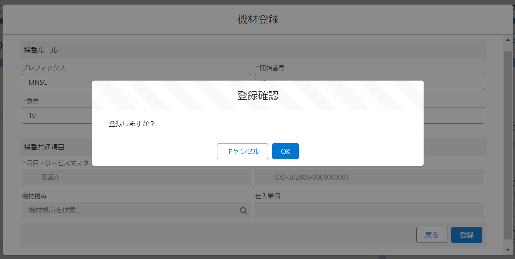Click the vertical scrollbar thumb
Screen dimensions: 515x259
[x=508, y=142]
